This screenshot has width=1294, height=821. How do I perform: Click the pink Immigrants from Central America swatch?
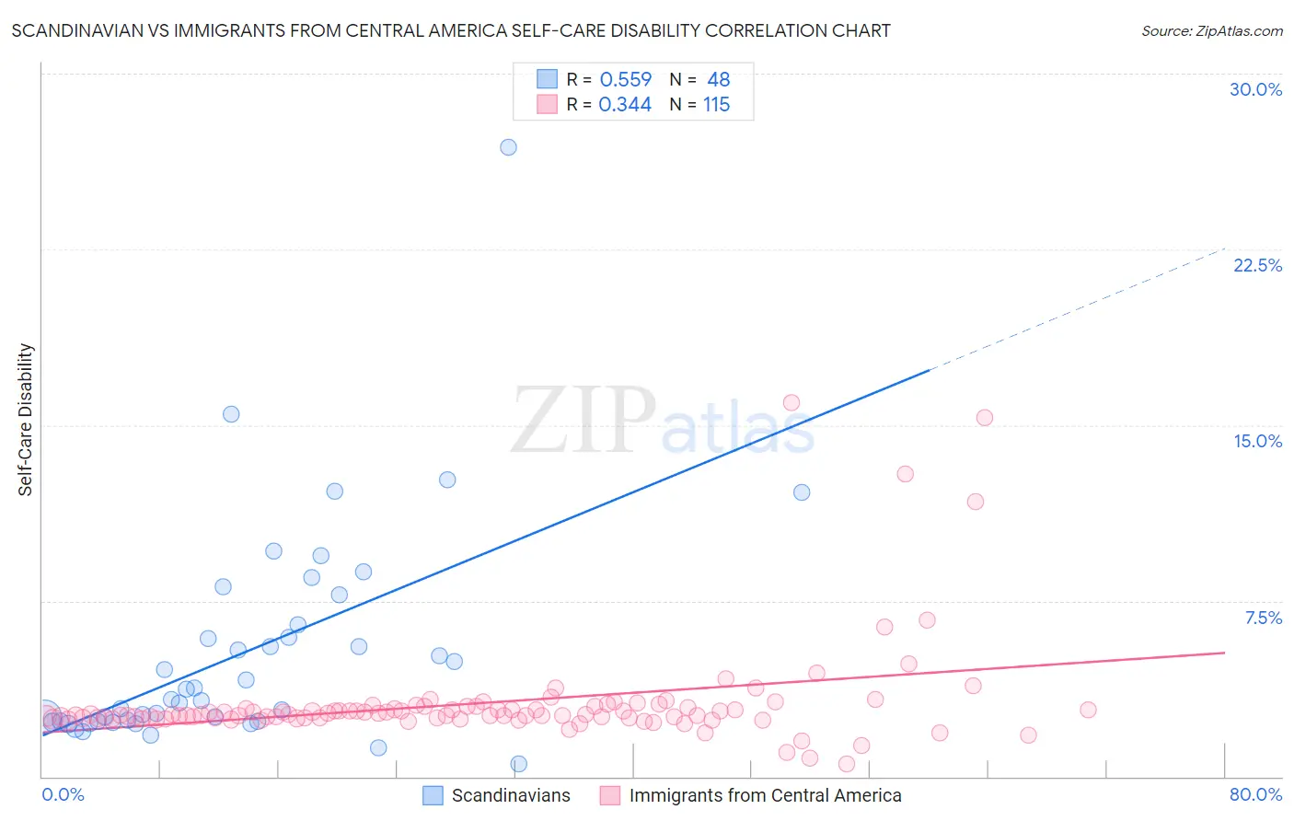coord(610,795)
